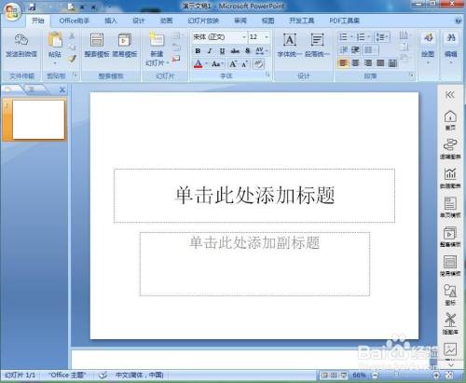The image size is (466, 383).
Task: Click the Save icon in quick access toolbar
Action: (32, 7)
